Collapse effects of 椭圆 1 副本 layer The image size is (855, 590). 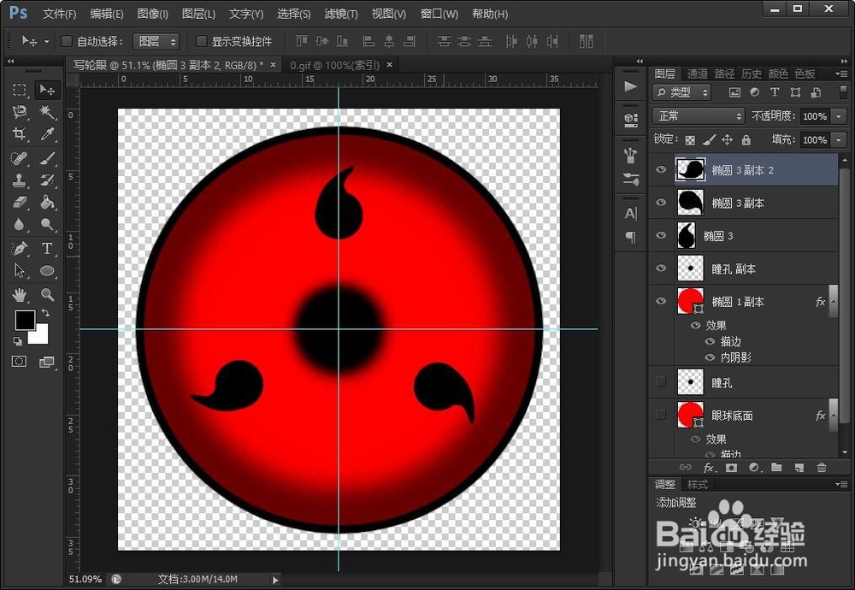[x=833, y=301]
